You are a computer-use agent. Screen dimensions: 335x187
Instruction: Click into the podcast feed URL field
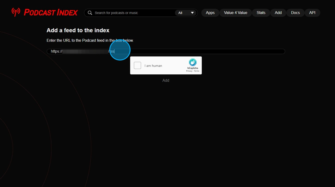(166, 51)
